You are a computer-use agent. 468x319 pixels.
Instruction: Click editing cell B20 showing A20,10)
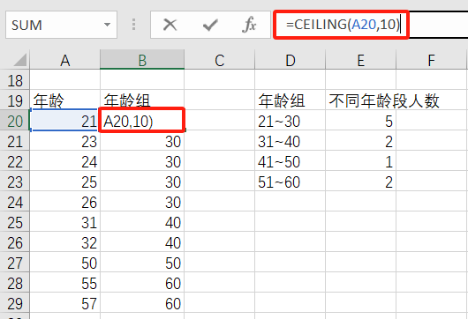click(x=142, y=120)
